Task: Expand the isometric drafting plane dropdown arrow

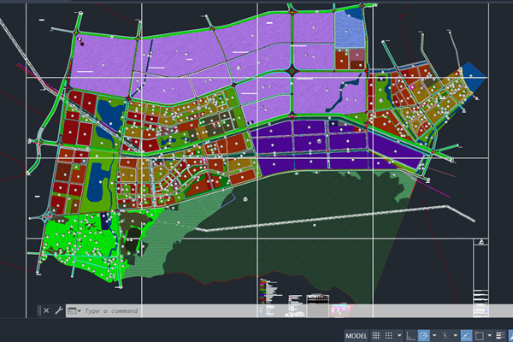Action: click(x=454, y=335)
